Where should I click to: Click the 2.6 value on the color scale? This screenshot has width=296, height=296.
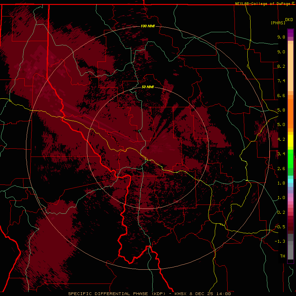click(x=281, y=169)
